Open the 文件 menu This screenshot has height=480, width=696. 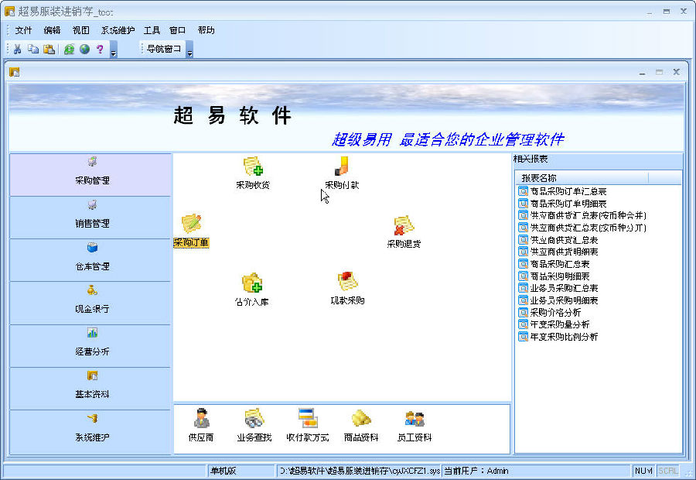(23, 30)
